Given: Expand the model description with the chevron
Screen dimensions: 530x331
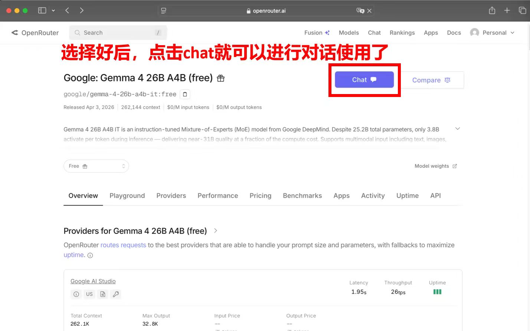Looking at the screenshot, I should click(457, 128).
